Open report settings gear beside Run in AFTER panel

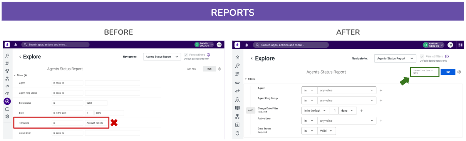coord(459,72)
